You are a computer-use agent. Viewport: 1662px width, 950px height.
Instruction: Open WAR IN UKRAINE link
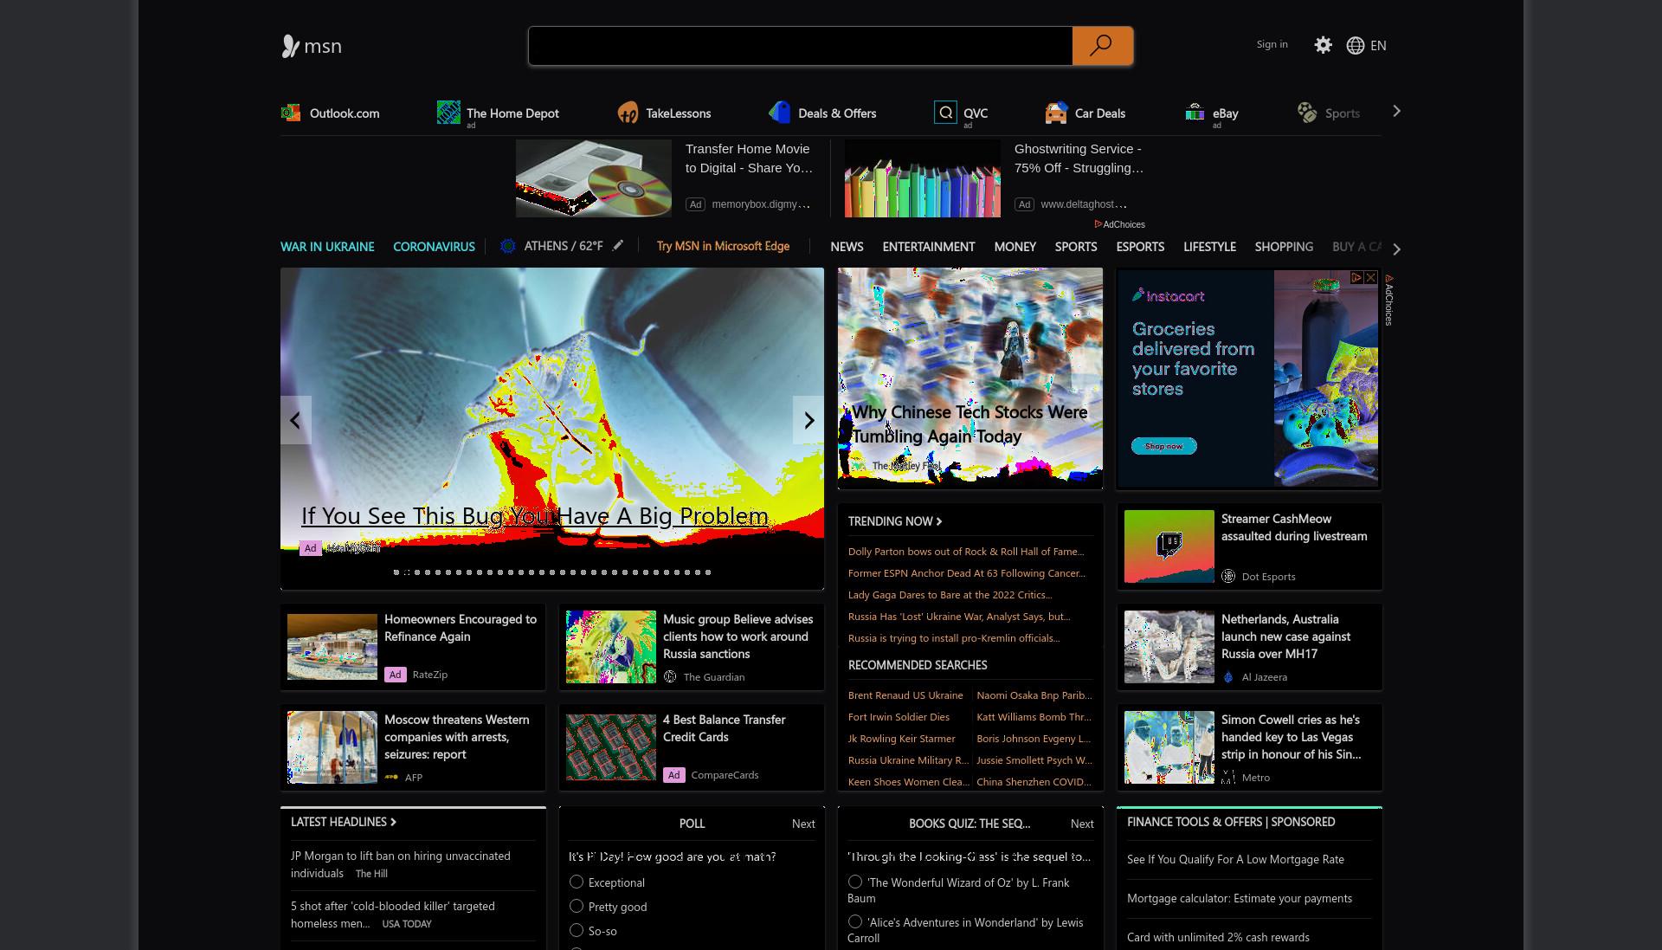click(x=327, y=247)
